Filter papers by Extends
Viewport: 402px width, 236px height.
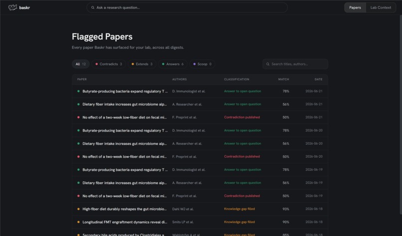tap(142, 64)
